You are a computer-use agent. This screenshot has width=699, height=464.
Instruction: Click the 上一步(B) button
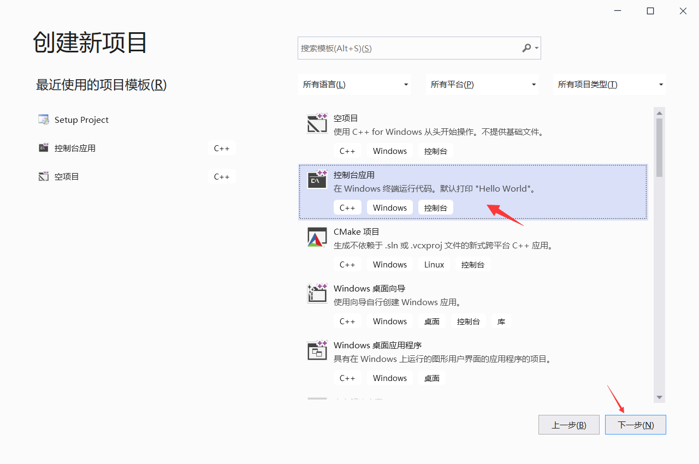(x=569, y=425)
